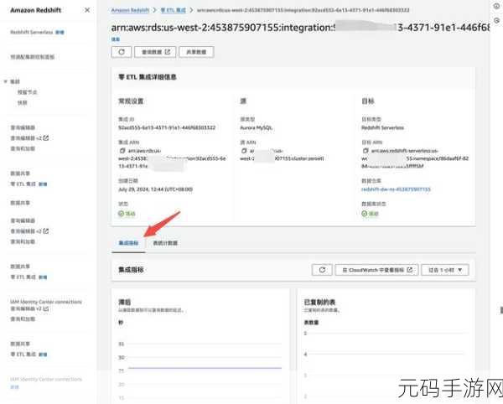This screenshot has height=404, width=503.
Task: Select the integration ID text 52acd555
Action: (x=167, y=127)
